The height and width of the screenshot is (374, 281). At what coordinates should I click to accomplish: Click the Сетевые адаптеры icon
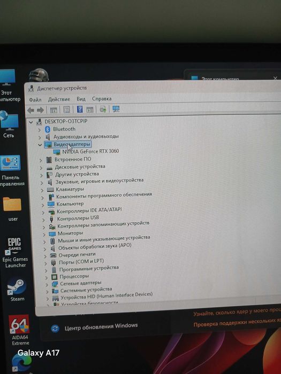pyautogui.click(x=55, y=284)
